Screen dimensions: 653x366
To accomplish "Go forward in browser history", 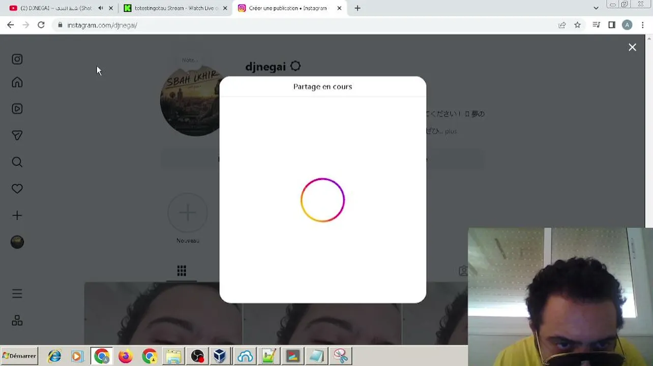I will point(26,25).
